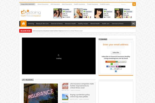Click the video camera icon under Anna

click(x=105, y=17)
